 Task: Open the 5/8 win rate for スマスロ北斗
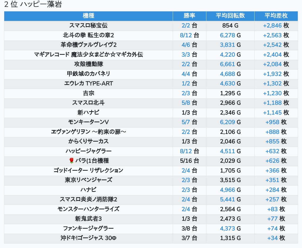[x=186, y=103]
